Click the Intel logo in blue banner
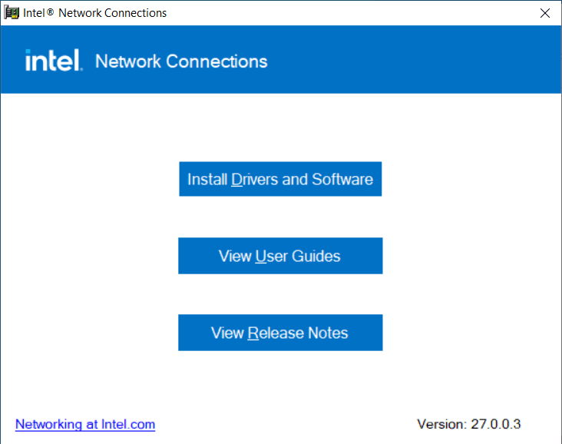 point(53,61)
